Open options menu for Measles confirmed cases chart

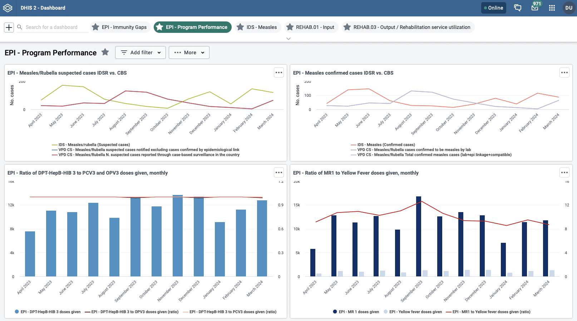pyautogui.click(x=564, y=72)
